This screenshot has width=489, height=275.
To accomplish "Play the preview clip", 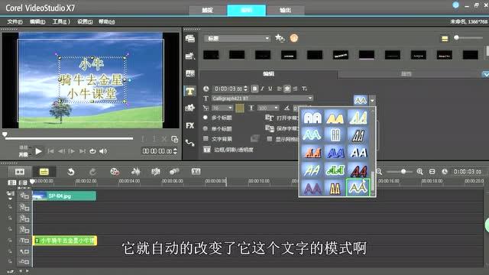I will (x=38, y=151).
